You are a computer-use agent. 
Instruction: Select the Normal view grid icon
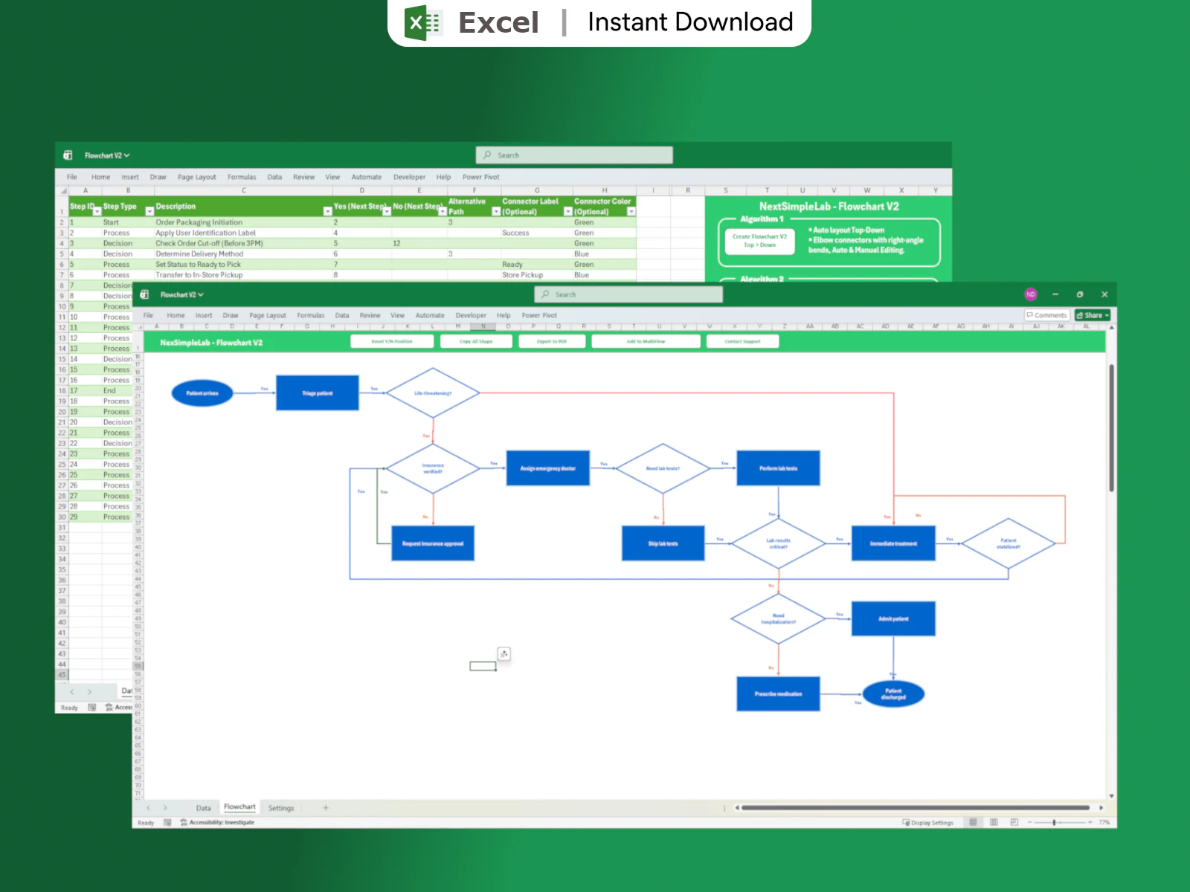coord(973,822)
